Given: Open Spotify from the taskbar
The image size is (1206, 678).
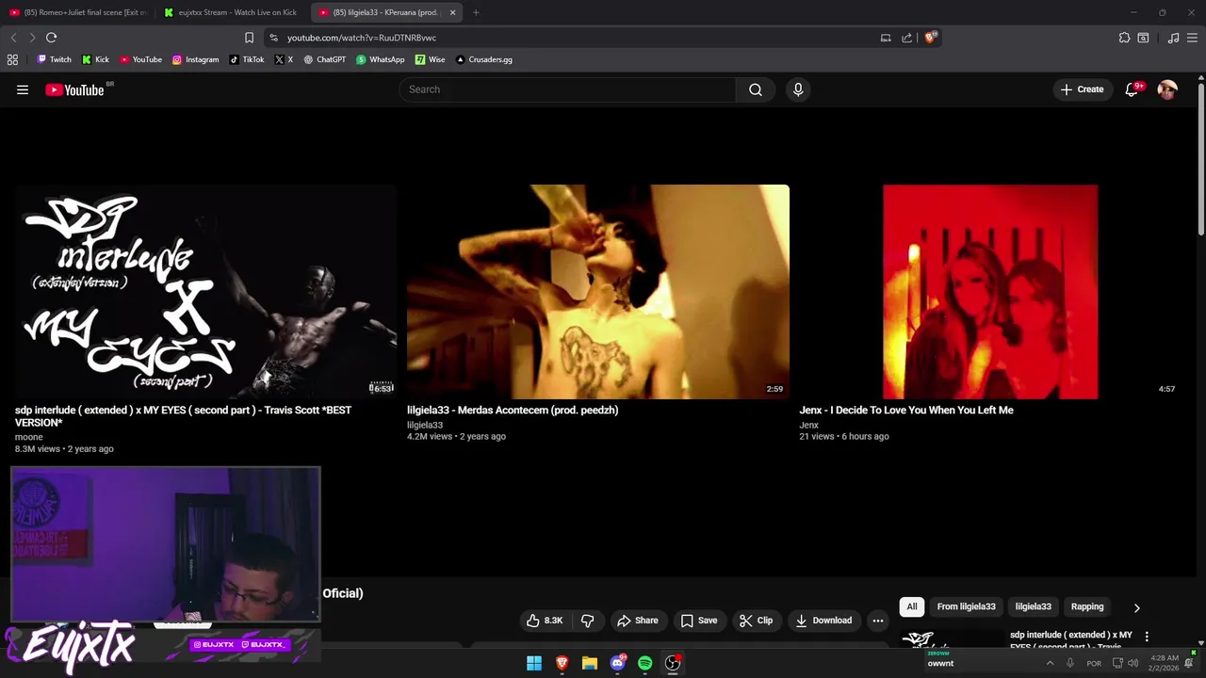Looking at the screenshot, I should coord(644,663).
